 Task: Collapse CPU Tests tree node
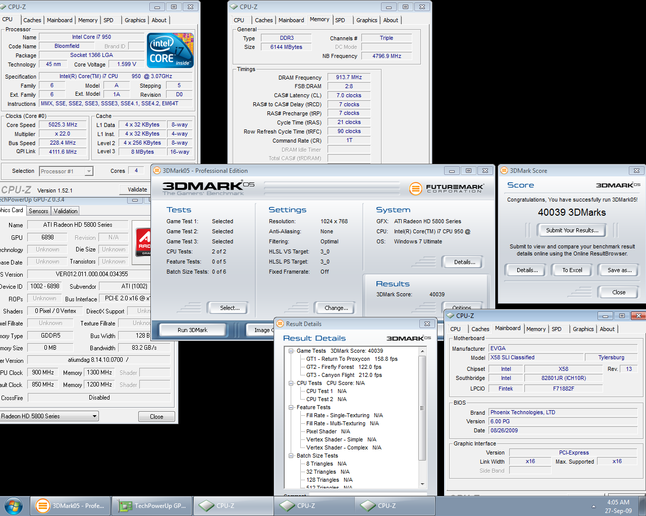(291, 383)
